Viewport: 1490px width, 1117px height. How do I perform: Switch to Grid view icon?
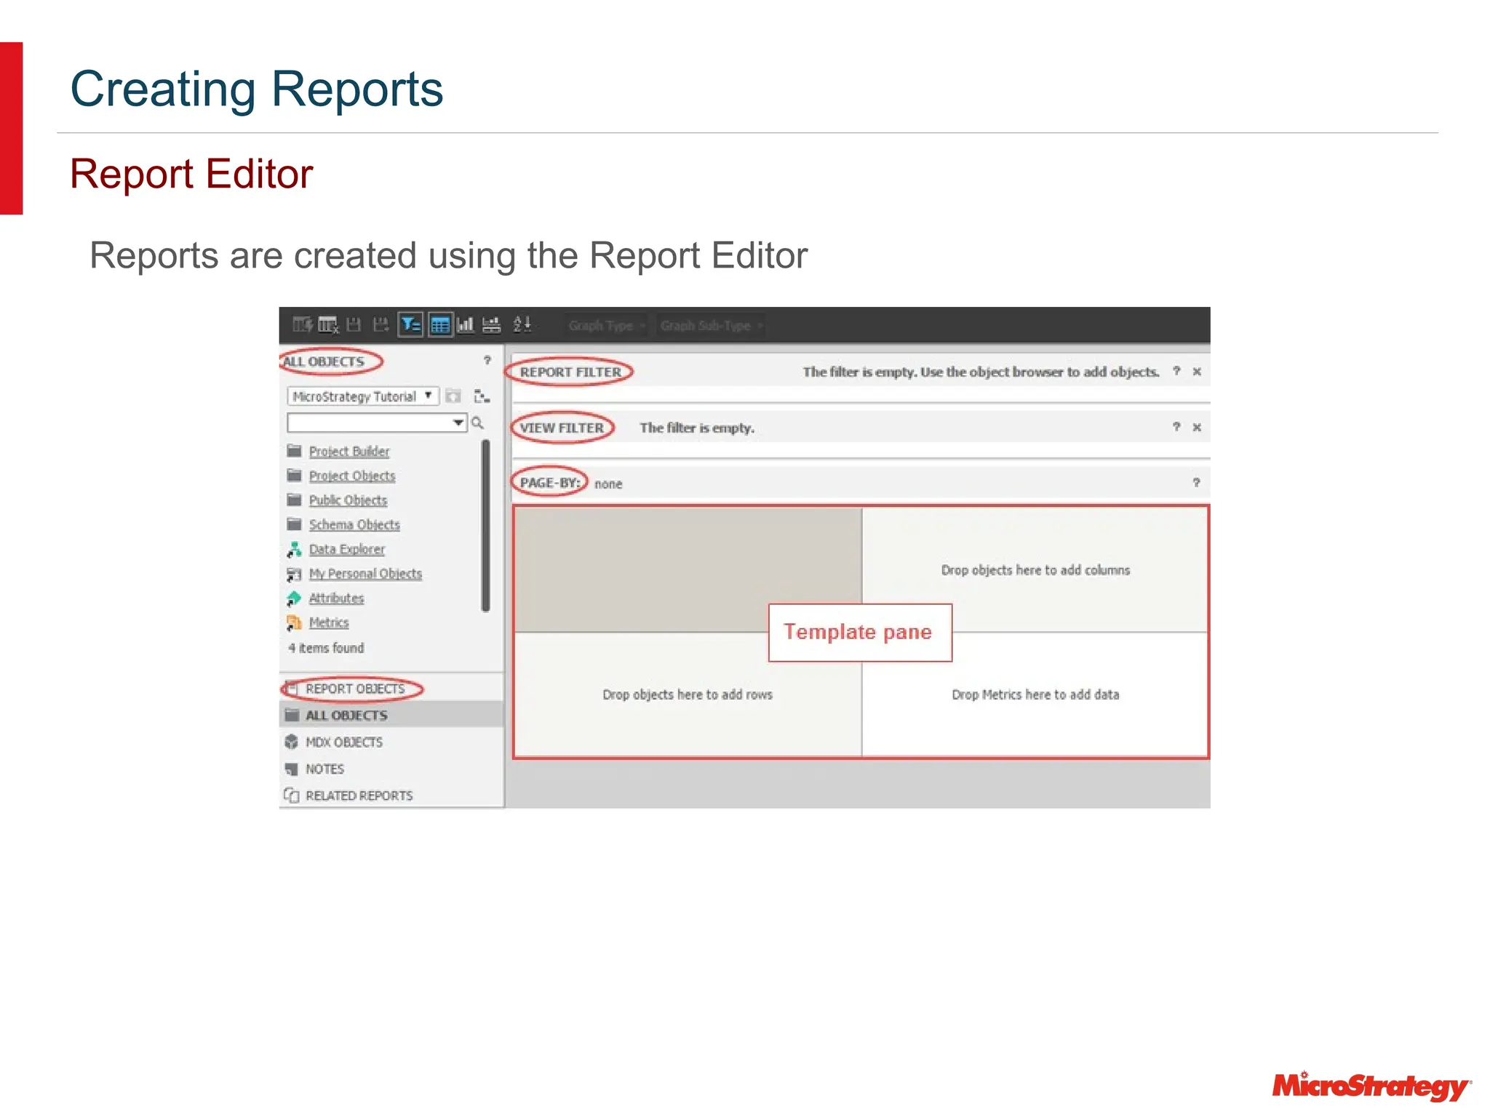click(440, 325)
